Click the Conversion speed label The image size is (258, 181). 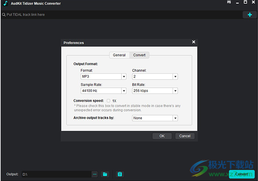click(89, 101)
